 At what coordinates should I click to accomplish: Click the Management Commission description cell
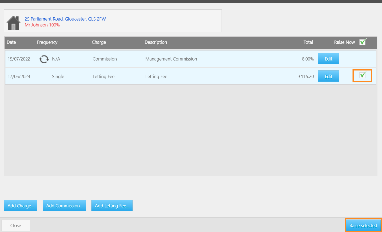171,59
